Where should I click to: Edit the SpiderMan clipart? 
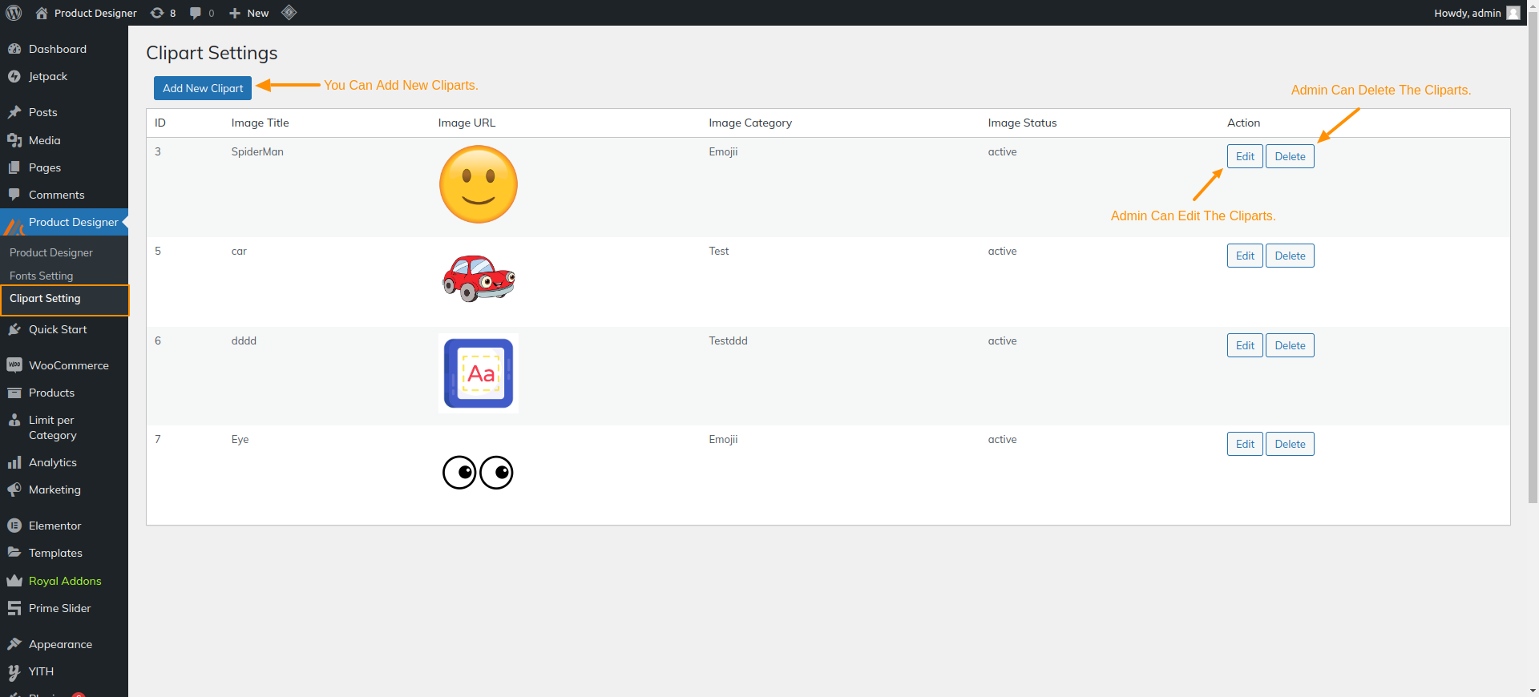[1245, 156]
